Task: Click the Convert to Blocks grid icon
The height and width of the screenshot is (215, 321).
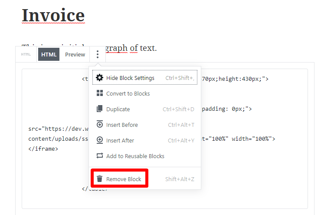Action: [100, 93]
